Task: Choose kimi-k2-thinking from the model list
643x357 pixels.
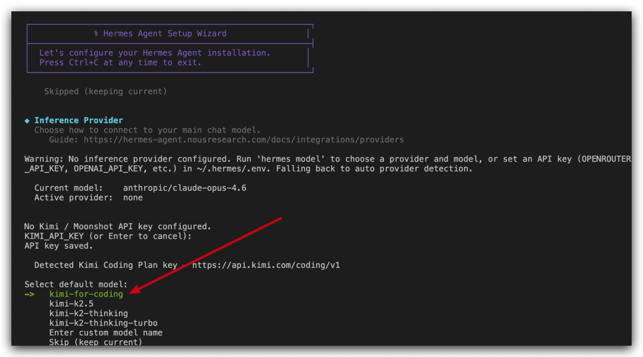Action: [89, 313]
